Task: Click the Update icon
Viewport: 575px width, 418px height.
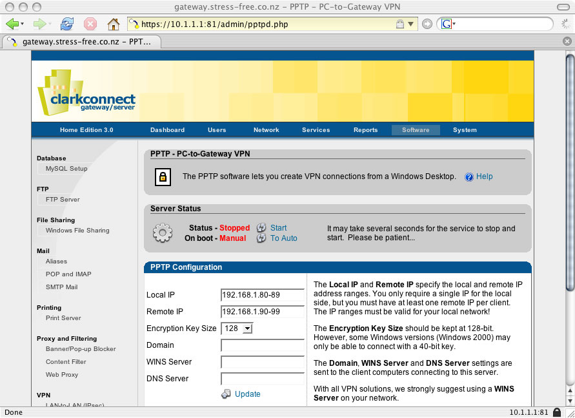Action: [x=226, y=394]
